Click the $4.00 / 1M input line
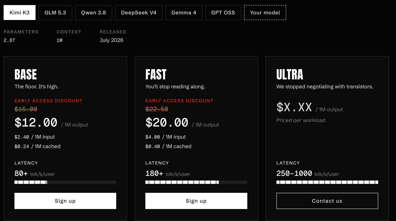The image size is (396, 221). [166, 137]
